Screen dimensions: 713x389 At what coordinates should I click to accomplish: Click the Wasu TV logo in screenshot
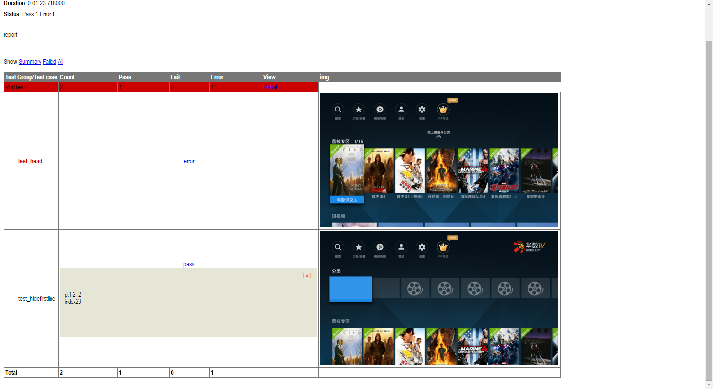coord(529,246)
